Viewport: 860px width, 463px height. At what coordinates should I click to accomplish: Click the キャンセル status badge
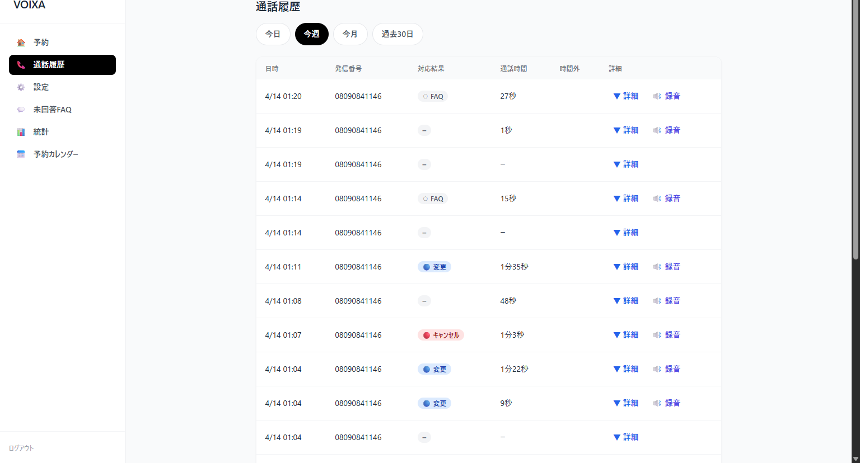click(x=441, y=335)
